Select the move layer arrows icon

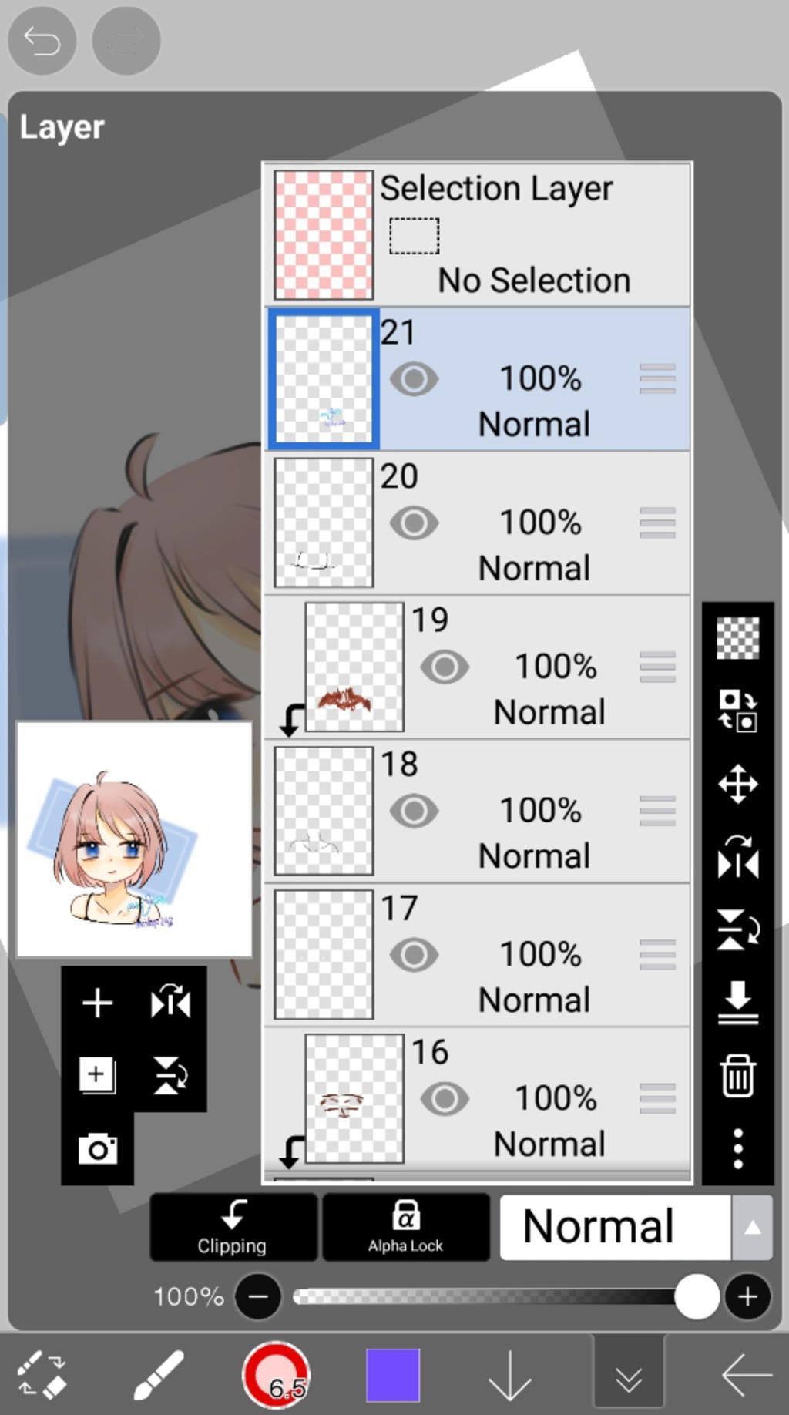[737, 785]
